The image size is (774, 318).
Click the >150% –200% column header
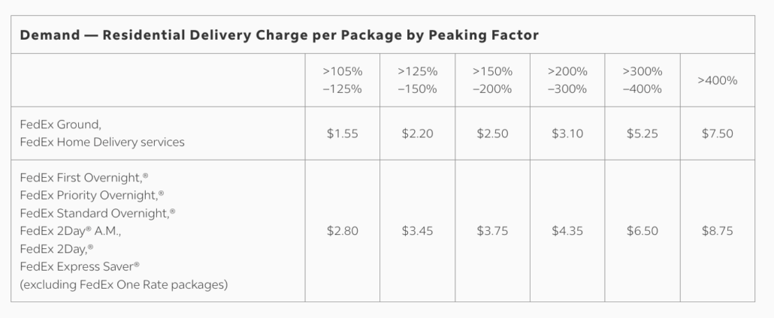tap(492, 80)
